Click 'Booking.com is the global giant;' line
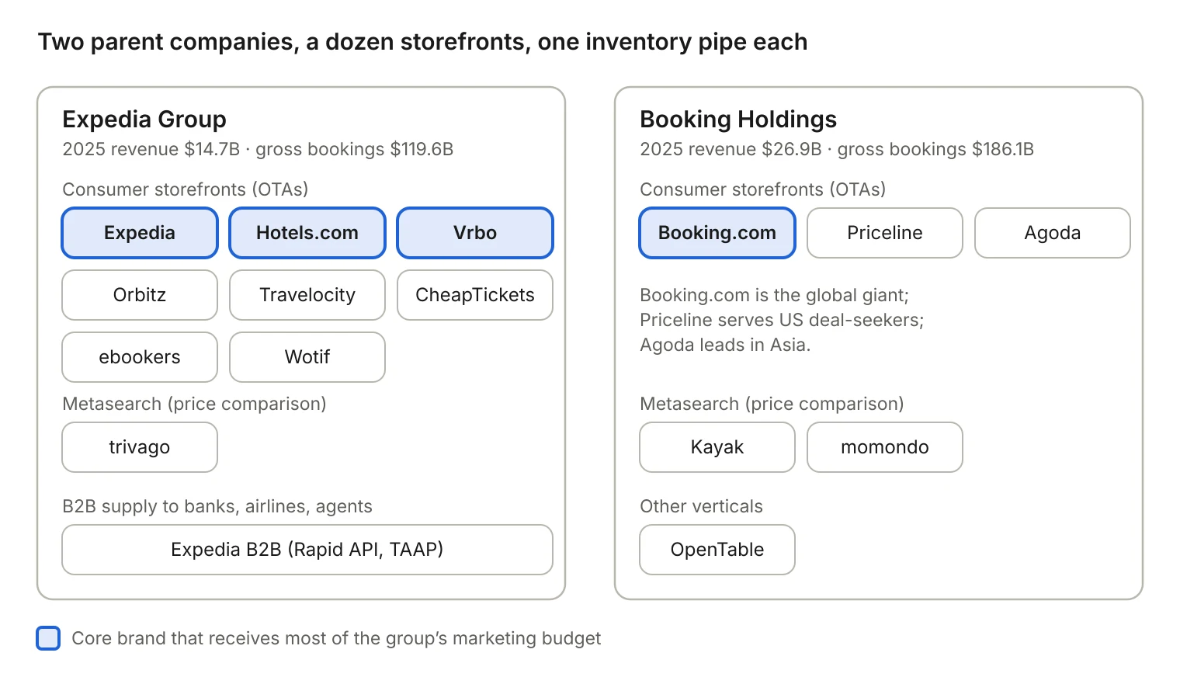The height and width of the screenshot is (677, 1180). coord(774,295)
